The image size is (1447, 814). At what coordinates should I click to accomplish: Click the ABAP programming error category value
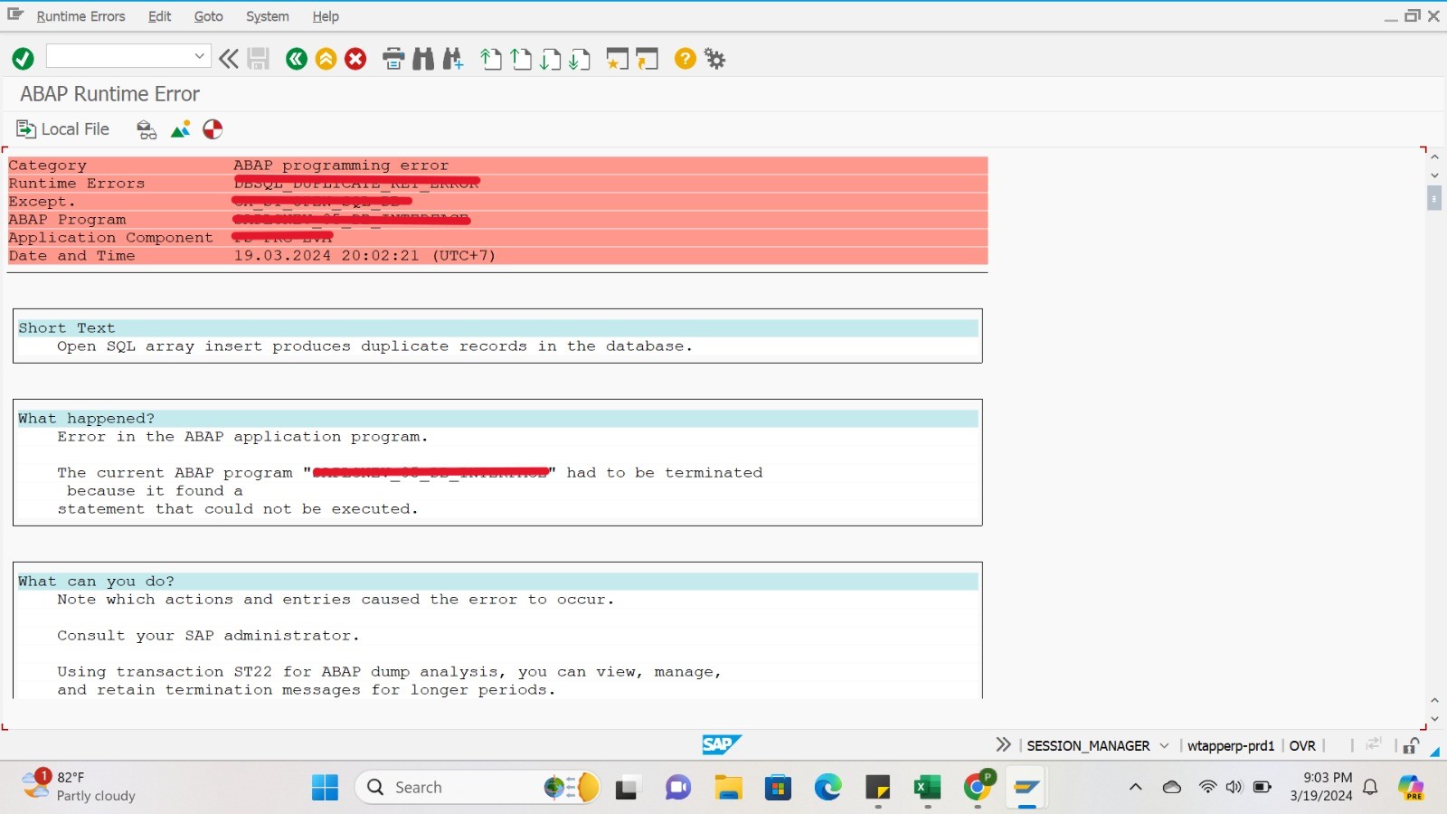pyautogui.click(x=341, y=166)
